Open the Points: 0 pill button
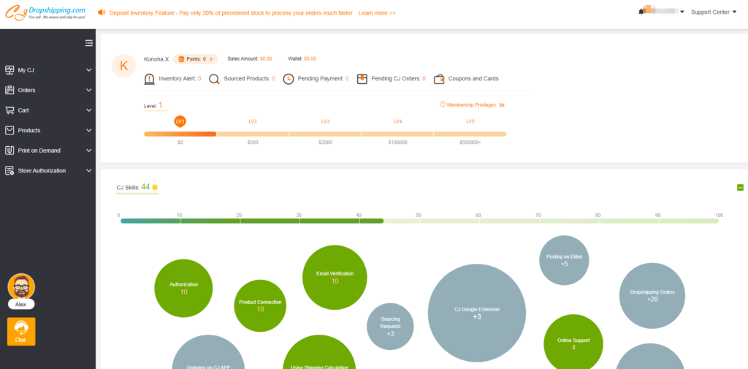Screen dimensions: 748x369 click(x=195, y=59)
